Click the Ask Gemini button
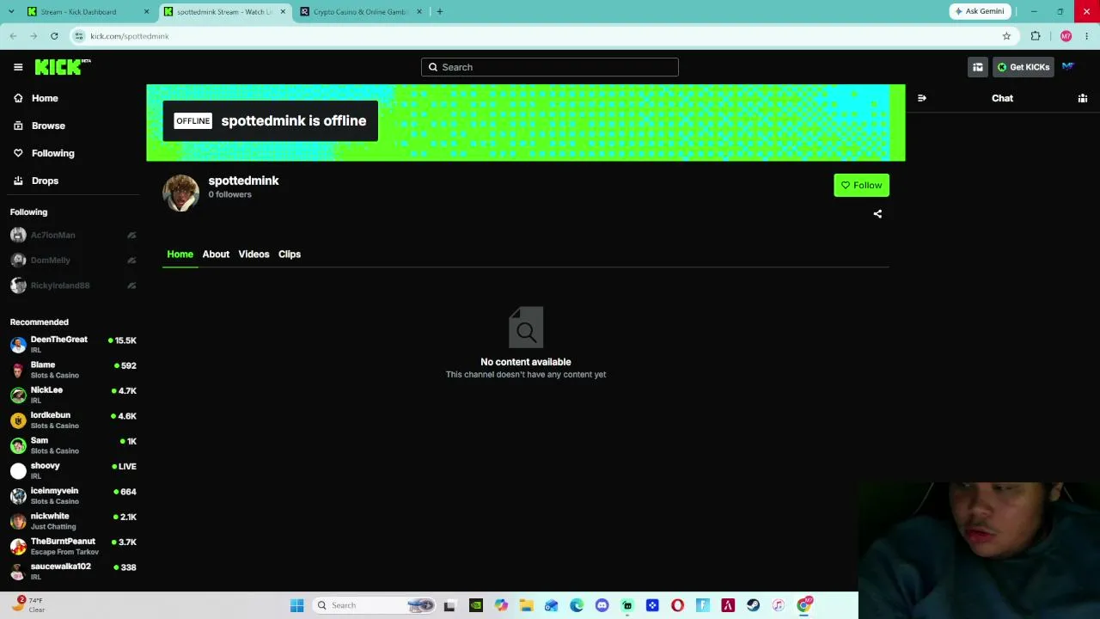 [979, 11]
